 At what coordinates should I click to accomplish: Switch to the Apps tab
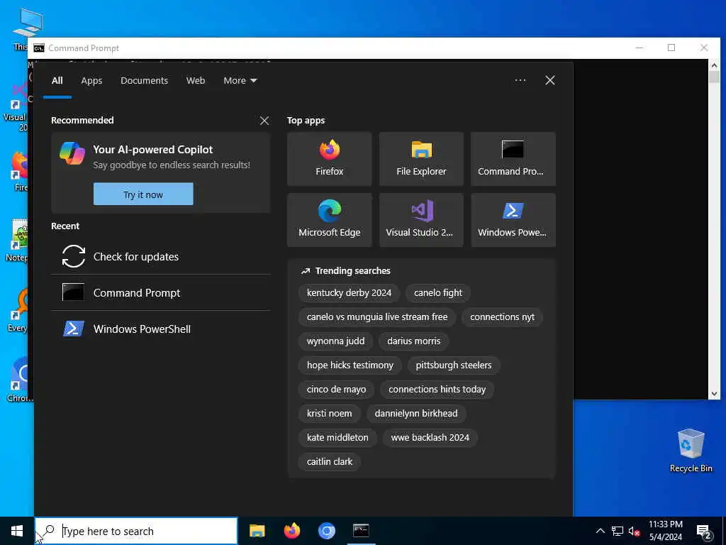[91, 81]
